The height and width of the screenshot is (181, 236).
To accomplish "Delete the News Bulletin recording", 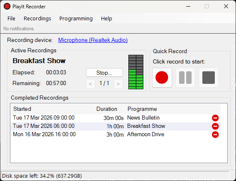I will pos(215,118).
